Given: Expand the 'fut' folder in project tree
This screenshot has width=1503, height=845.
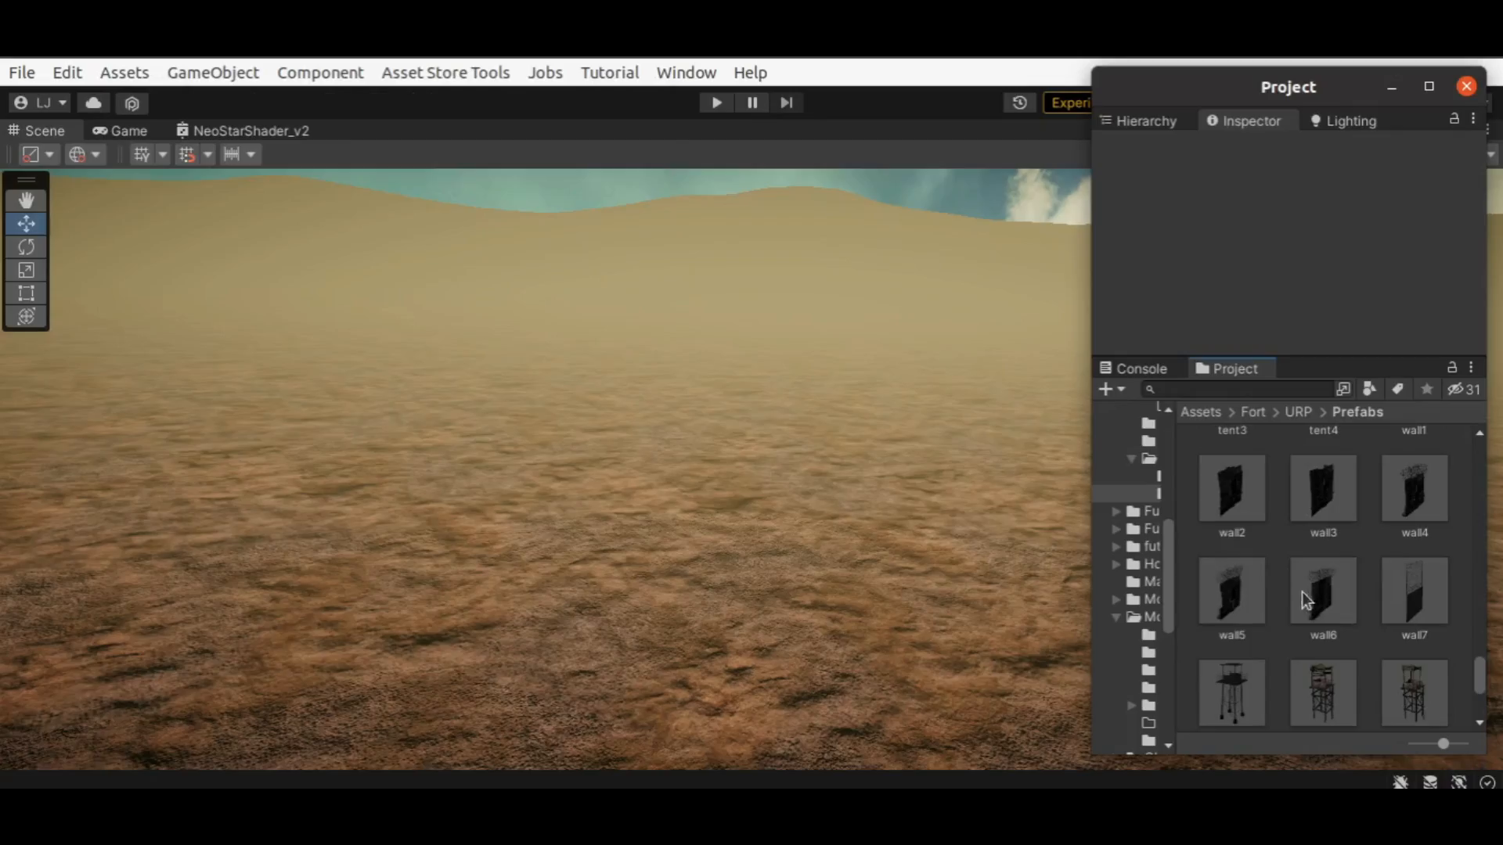Looking at the screenshot, I should [x=1116, y=546].
